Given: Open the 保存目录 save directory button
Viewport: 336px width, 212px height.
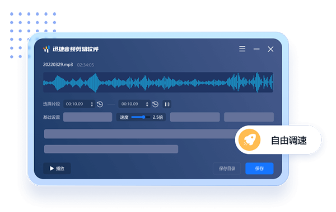Looking at the screenshot, I should 227,168.
